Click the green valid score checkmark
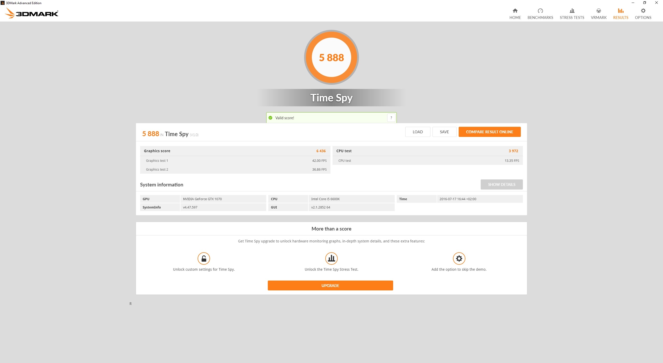Viewport: 663px width, 363px height. pos(270,118)
